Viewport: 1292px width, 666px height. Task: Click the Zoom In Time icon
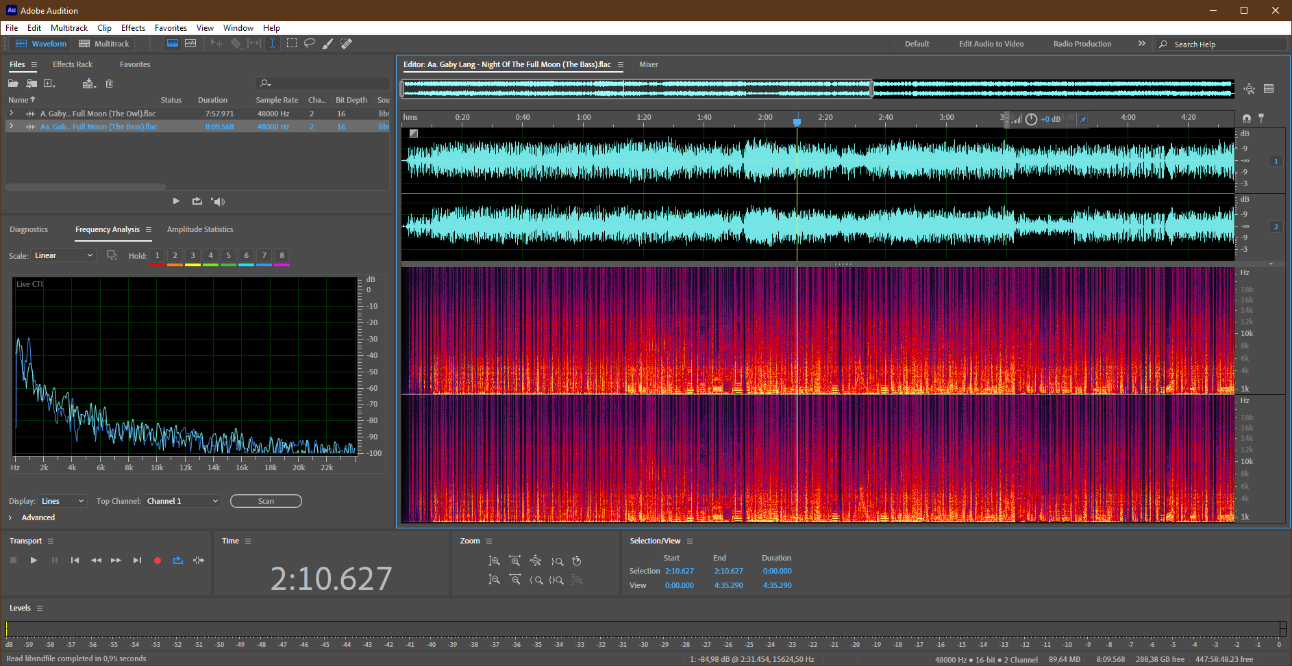(514, 561)
